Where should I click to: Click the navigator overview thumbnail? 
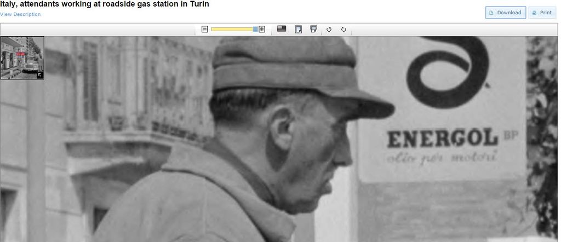22,57
